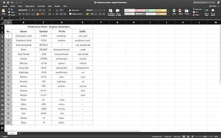
Task: Switch to Normal view in status bar
Action: [x=184, y=137]
